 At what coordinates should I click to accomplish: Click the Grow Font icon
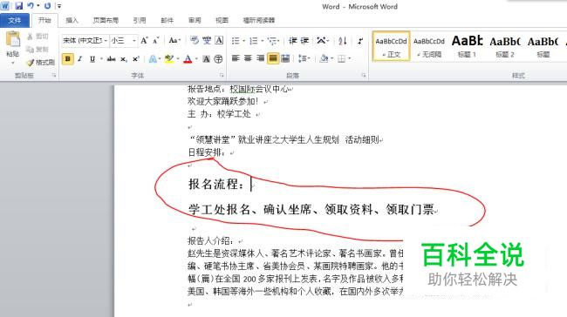(144, 40)
